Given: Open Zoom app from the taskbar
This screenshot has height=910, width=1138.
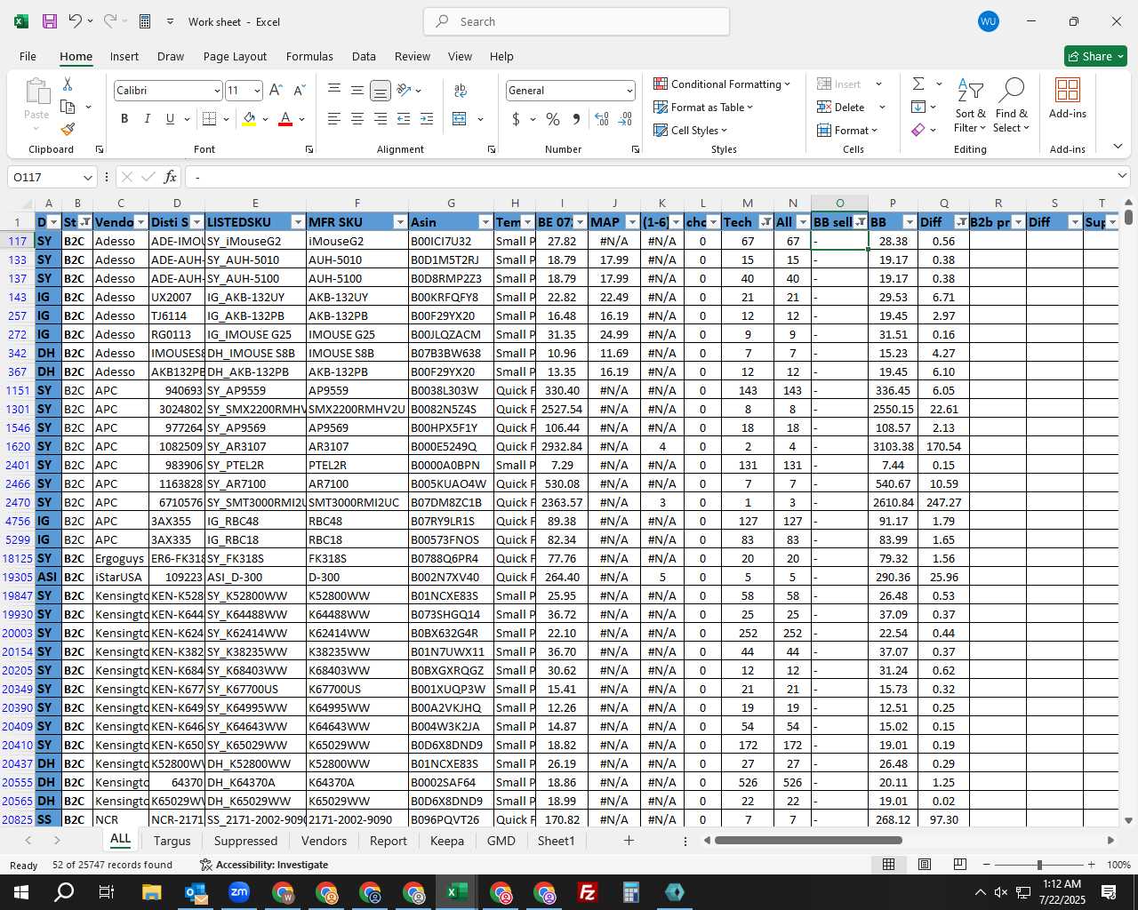Looking at the screenshot, I should coord(239,892).
